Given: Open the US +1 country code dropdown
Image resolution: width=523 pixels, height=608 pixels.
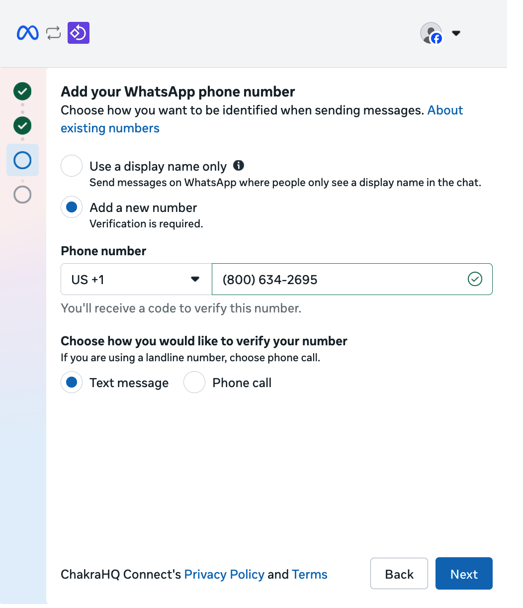Looking at the screenshot, I should [136, 280].
